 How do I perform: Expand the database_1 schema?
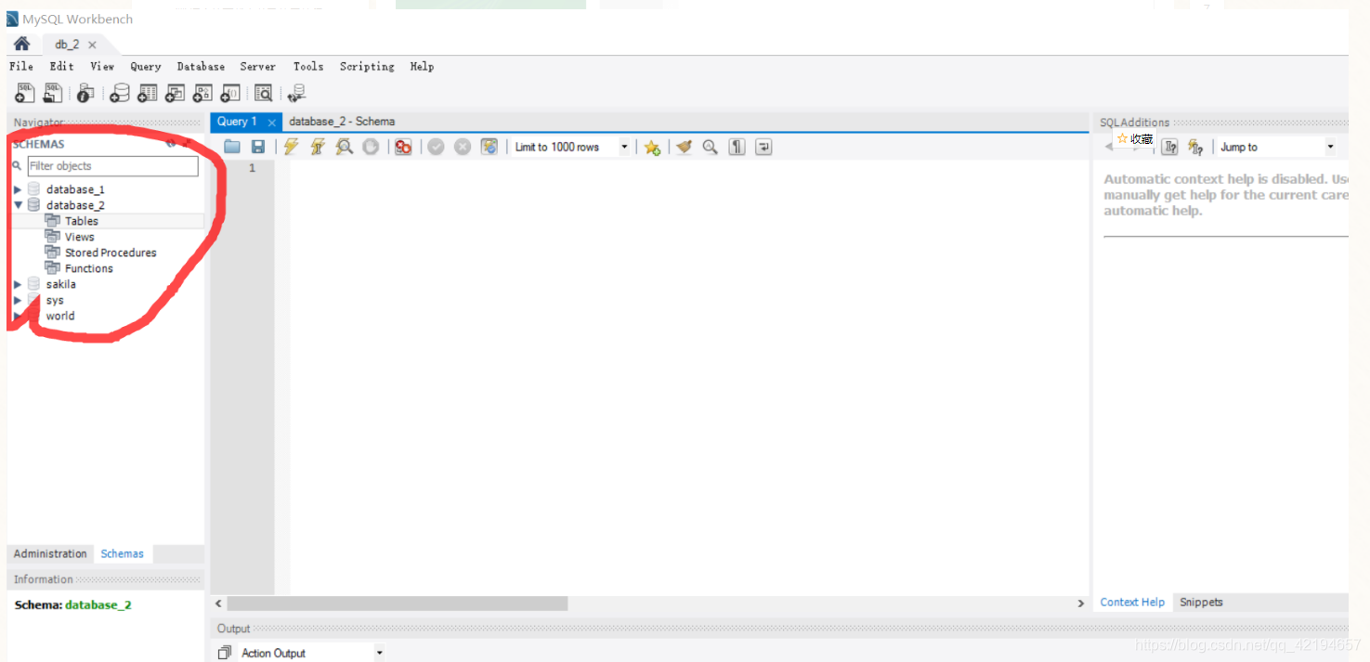click(17, 189)
